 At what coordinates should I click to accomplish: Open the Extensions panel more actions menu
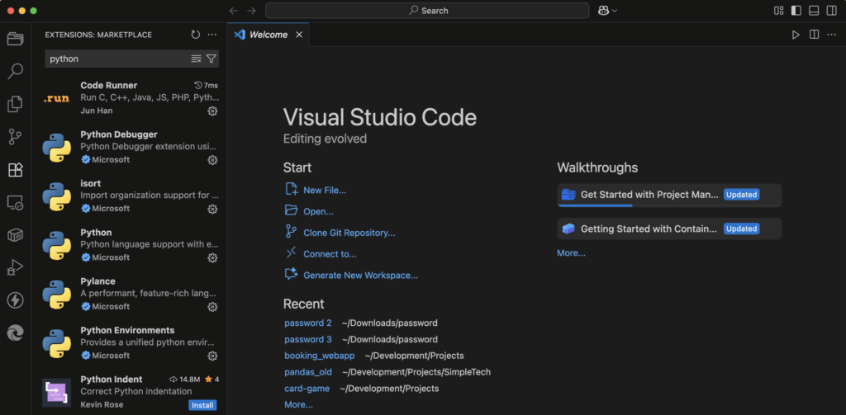[212, 35]
